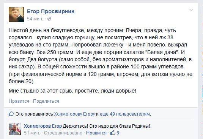
Task: View the comment edit history via Отредактировано
Action: click(63, 133)
